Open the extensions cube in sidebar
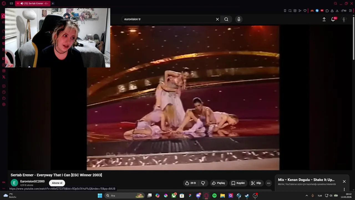The width and height of the screenshot is (355, 200). 4,98
